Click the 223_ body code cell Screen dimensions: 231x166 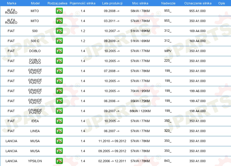[x=168, y=61]
